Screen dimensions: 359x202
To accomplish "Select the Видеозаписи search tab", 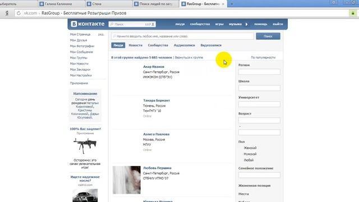I will tap(211, 45).
